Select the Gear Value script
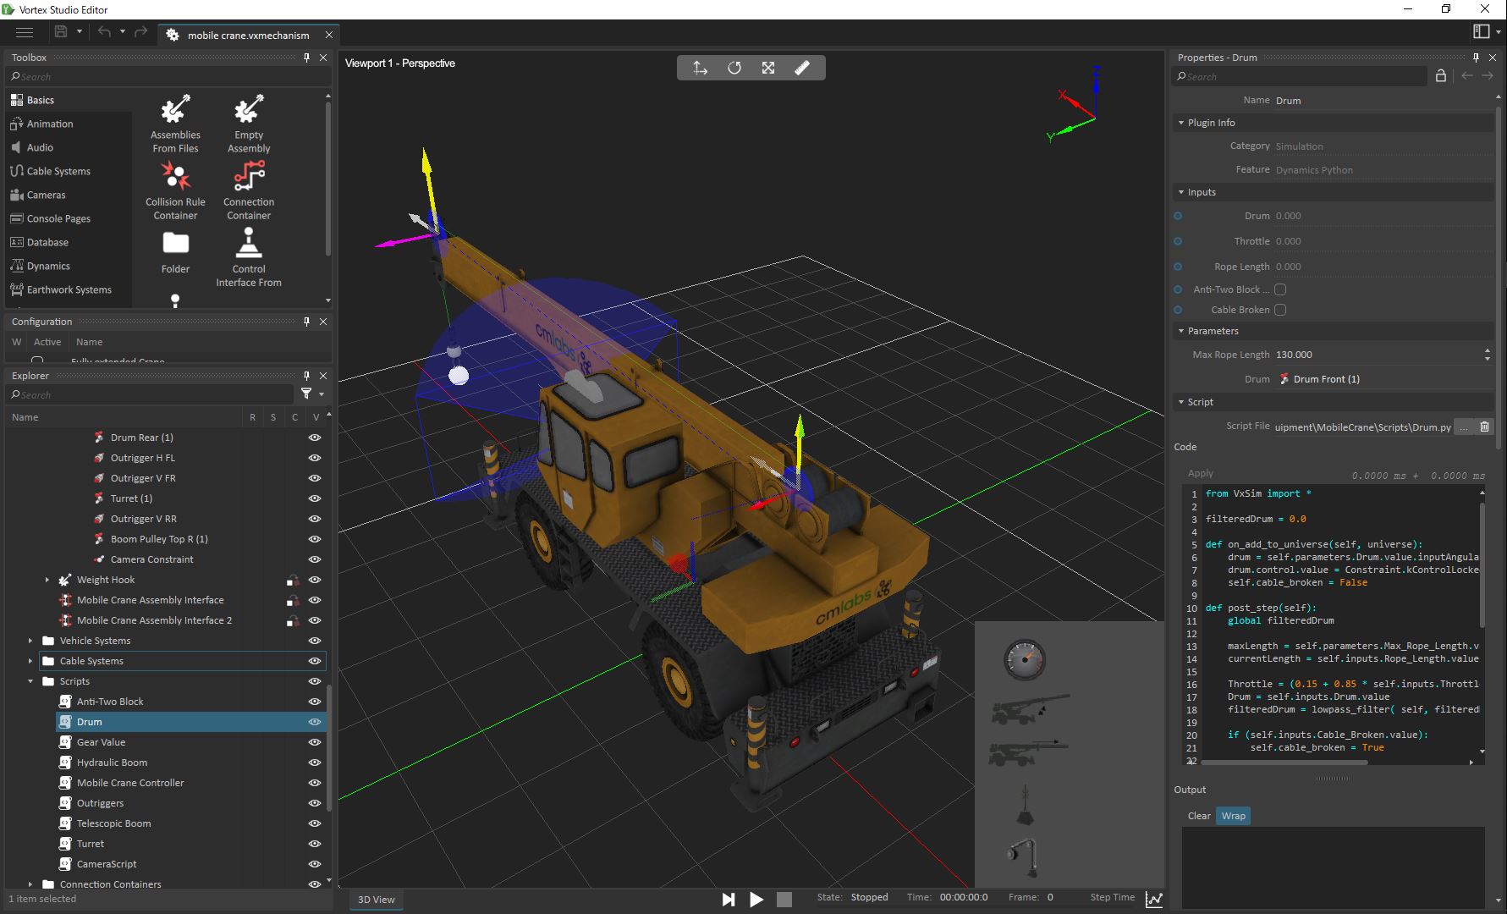 [x=101, y=742]
